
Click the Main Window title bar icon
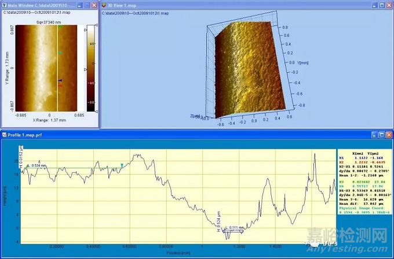(5, 5)
